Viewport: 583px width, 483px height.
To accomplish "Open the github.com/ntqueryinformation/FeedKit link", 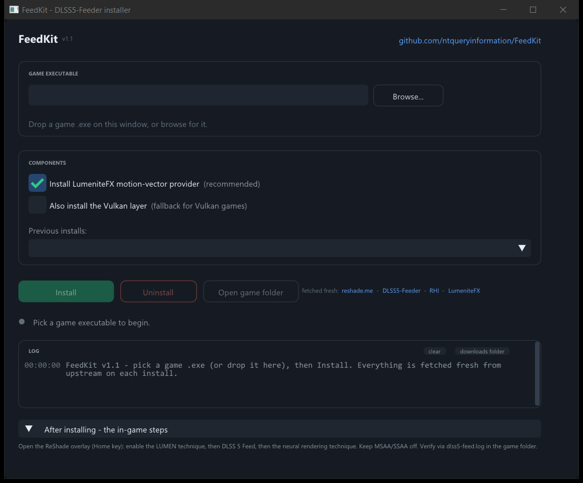I will coord(470,40).
